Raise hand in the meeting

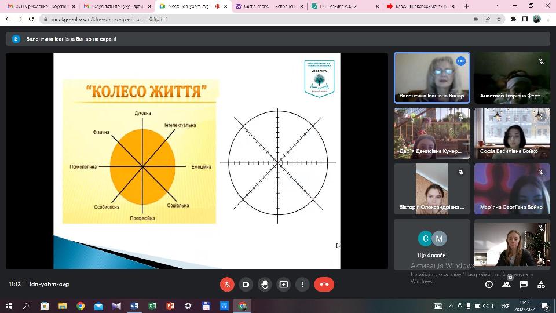265,285
